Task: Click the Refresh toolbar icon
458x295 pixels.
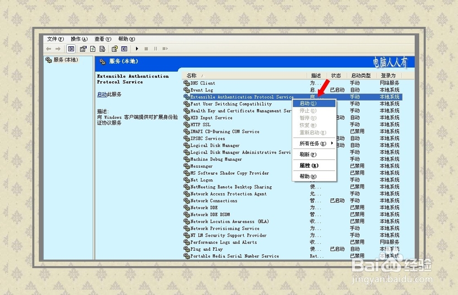Action: [x=93, y=49]
